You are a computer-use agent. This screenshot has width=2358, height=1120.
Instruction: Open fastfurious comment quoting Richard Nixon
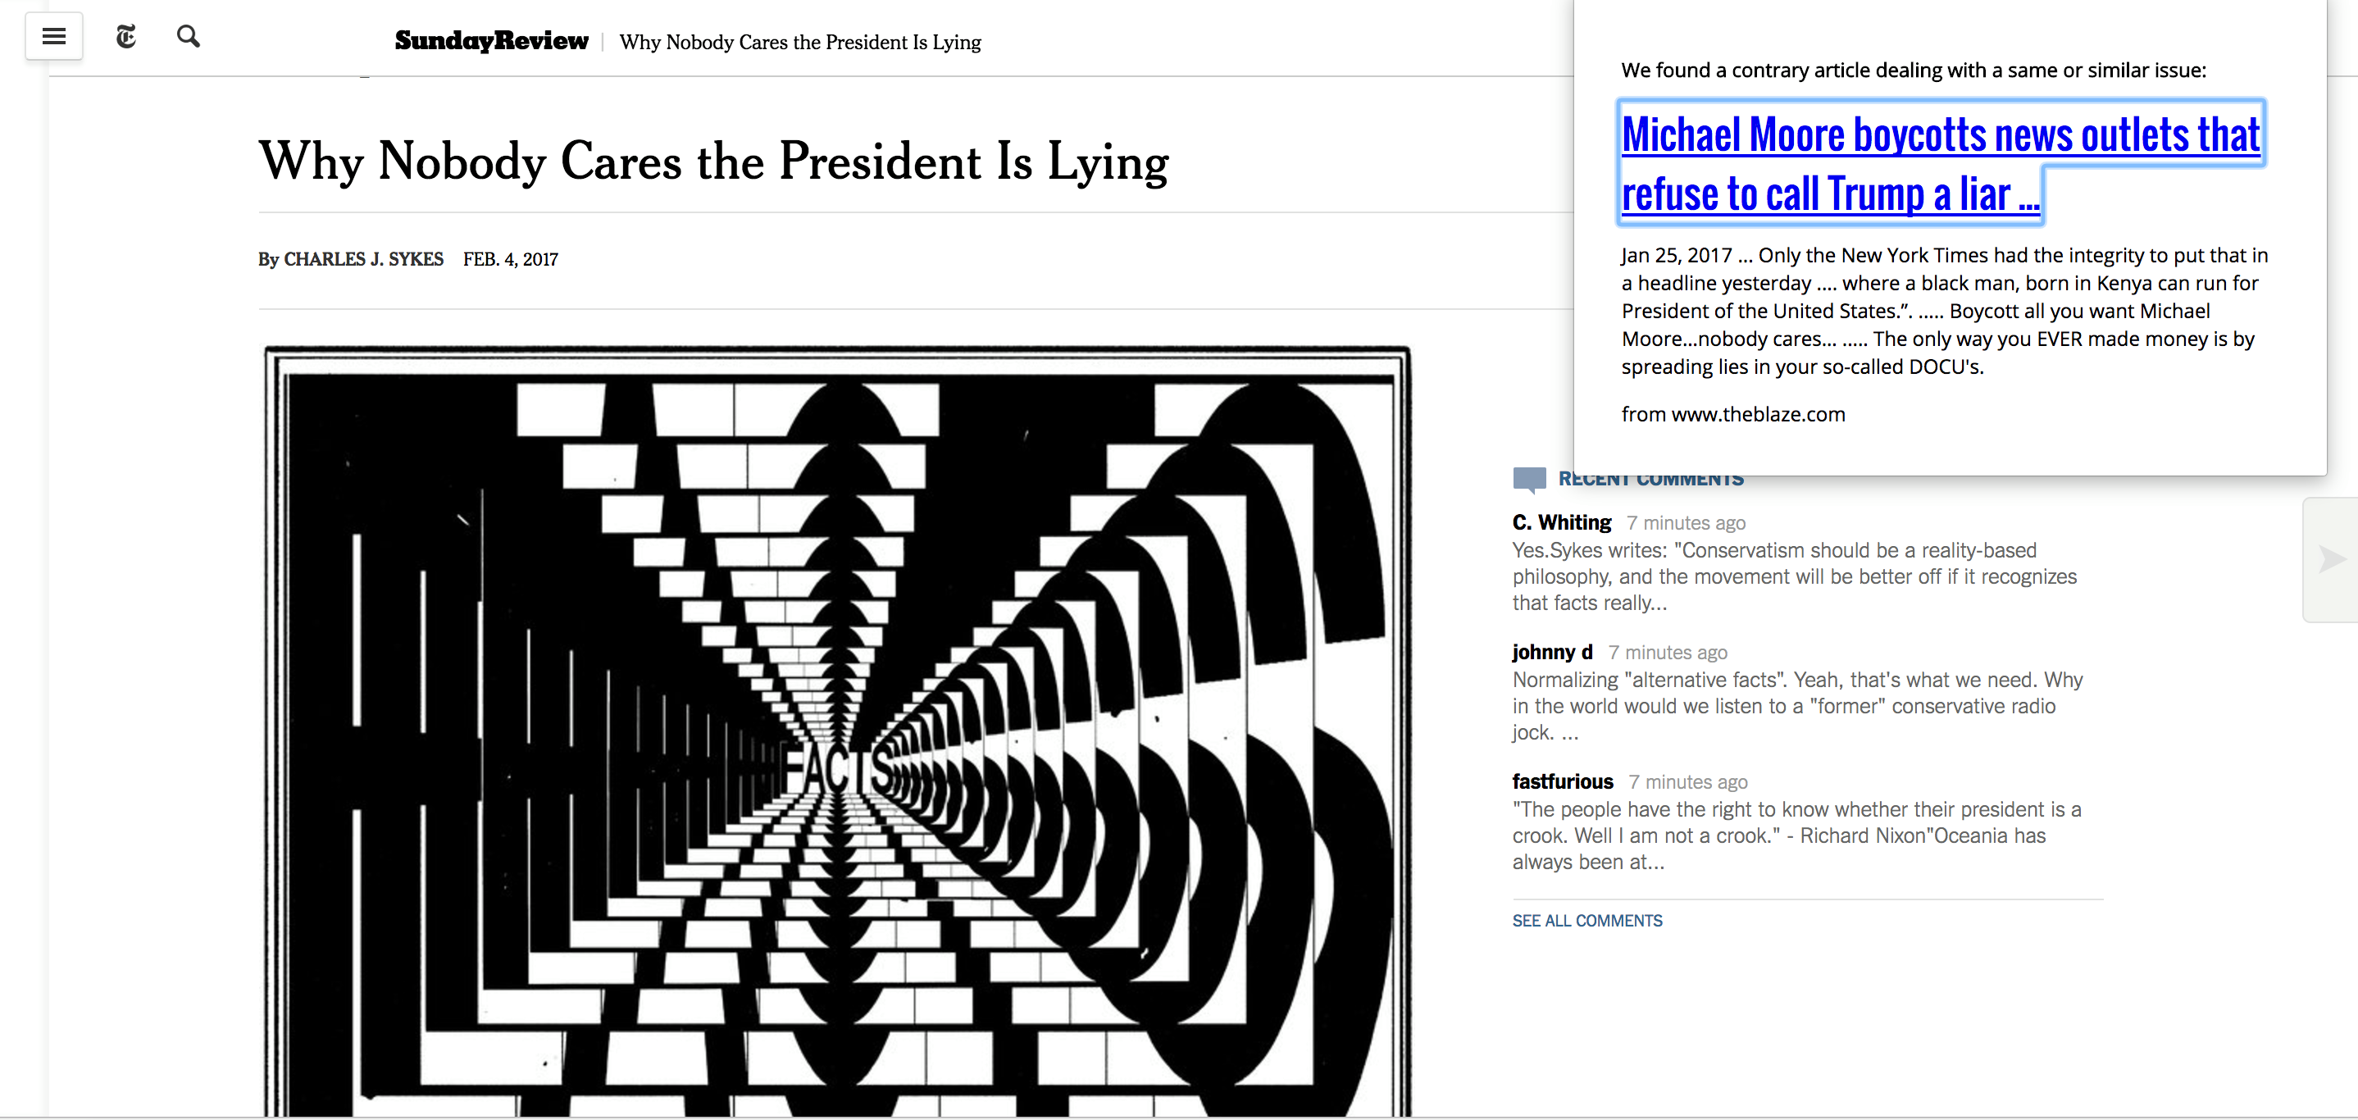pyautogui.click(x=1796, y=835)
